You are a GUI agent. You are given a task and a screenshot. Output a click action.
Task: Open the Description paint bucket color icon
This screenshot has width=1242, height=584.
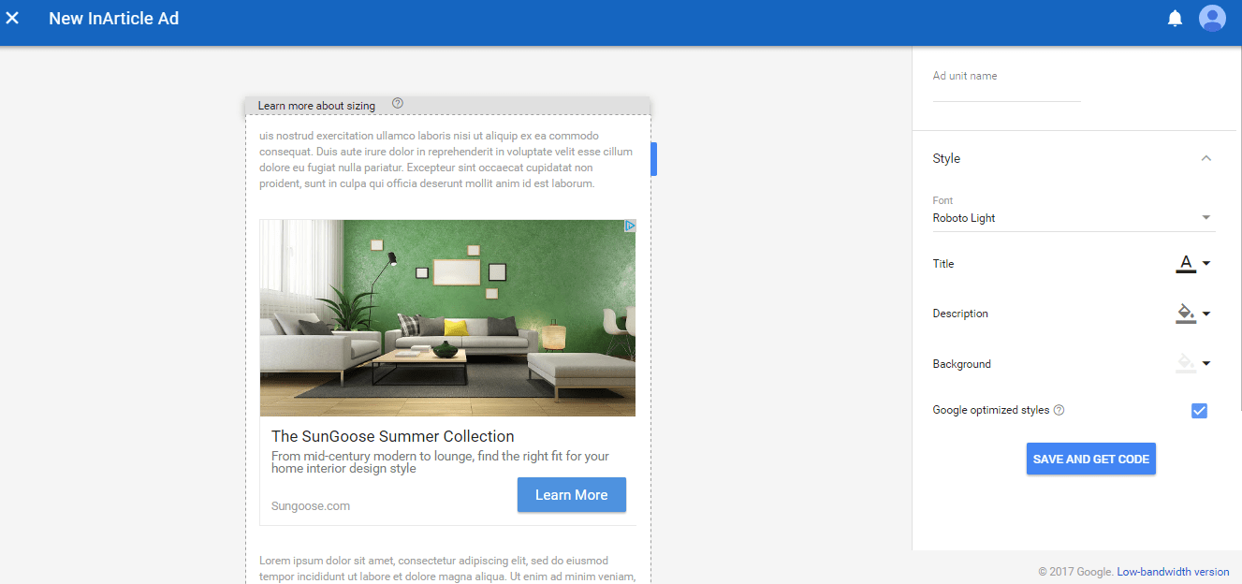pyautogui.click(x=1186, y=314)
